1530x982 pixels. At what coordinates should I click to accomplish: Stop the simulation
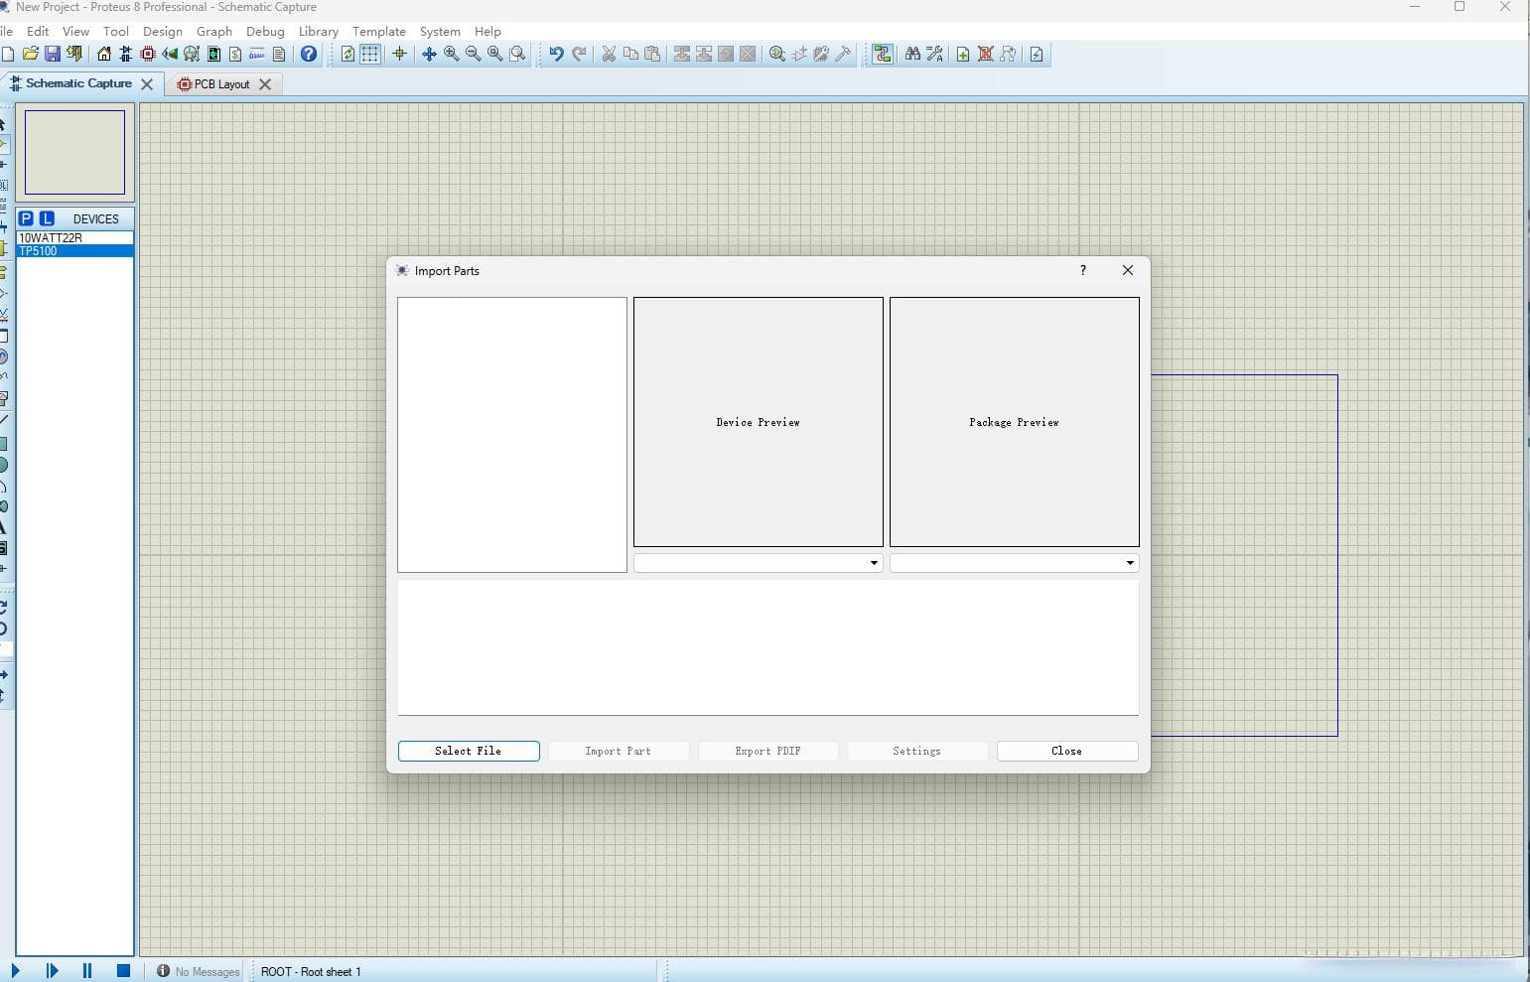pos(123,970)
